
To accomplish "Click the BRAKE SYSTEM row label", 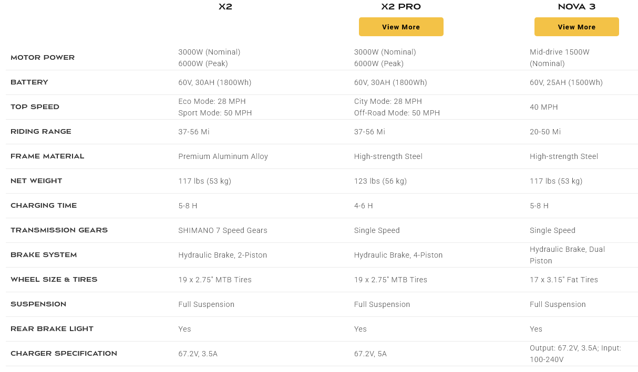I will click(44, 255).
